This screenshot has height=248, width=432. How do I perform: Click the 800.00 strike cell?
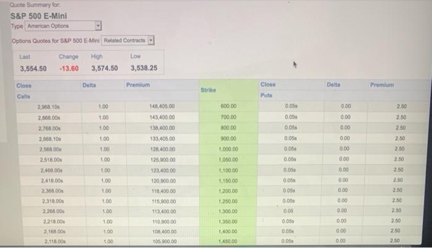[x=228, y=128]
